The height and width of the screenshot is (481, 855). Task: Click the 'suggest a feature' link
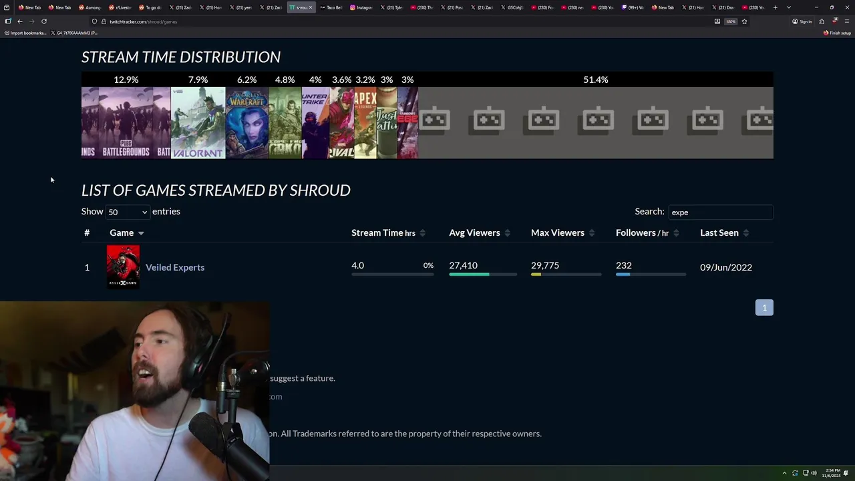(x=303, y=378)
